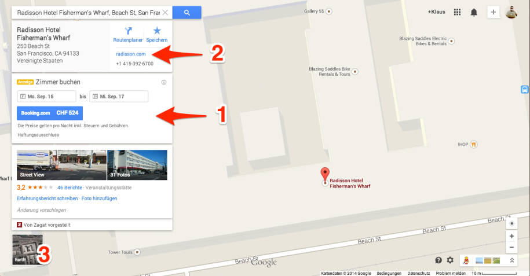The image size is (530, 276).
Task: Open check-in date Mo. Sep. 15
Action: 47,97
